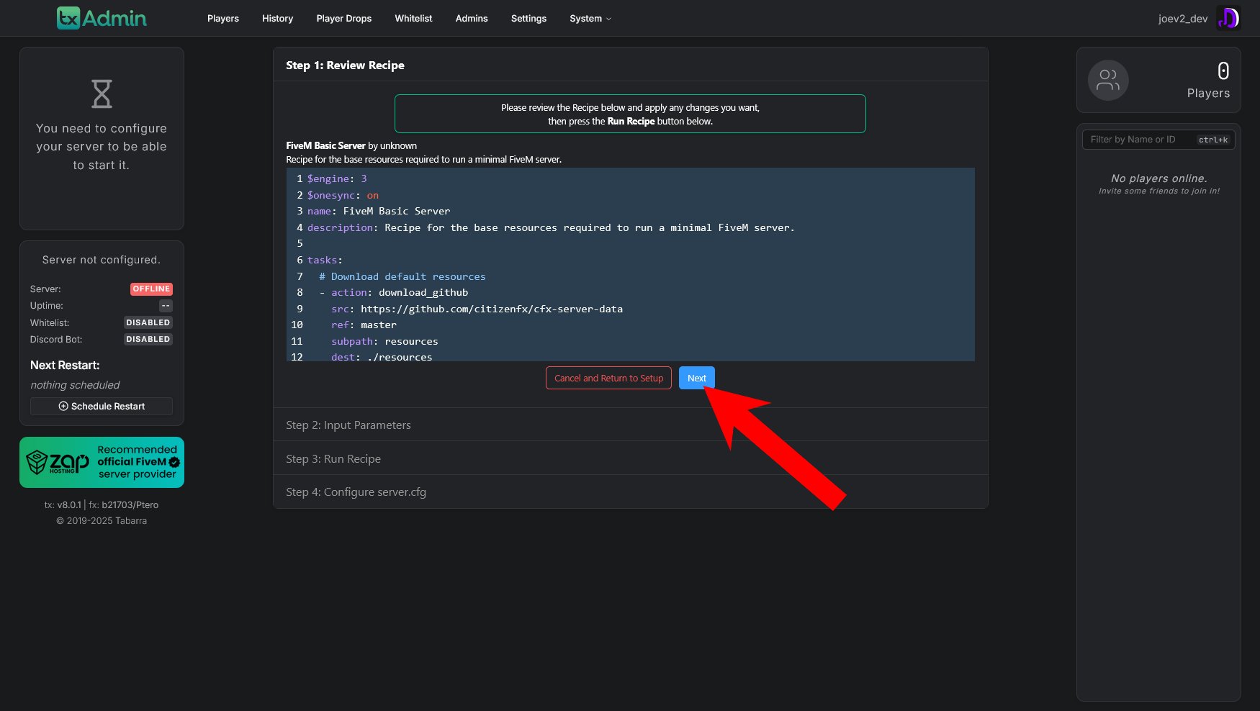This screenshot has width=1260, height=711.
Task: Click the 'ref: master' code line
Action: (x=364, y=325)
